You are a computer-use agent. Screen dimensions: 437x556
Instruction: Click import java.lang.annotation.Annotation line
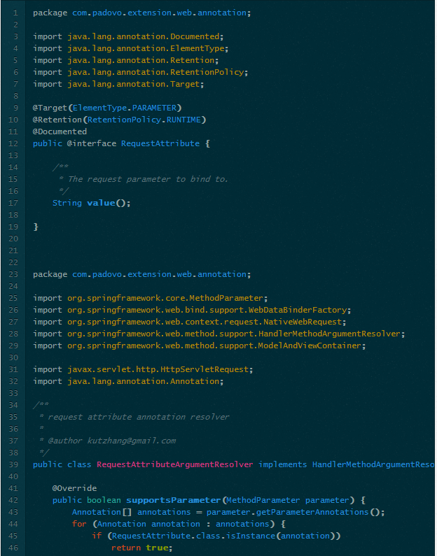(x=128, y=381)
